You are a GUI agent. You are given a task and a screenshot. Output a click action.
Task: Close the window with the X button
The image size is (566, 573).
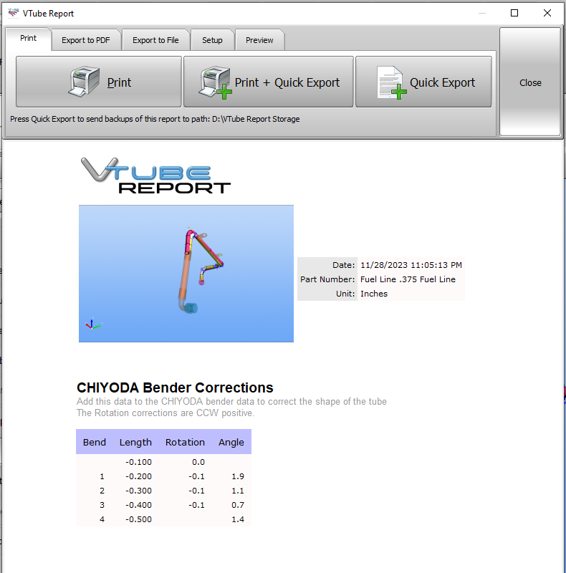click(547, 13)
